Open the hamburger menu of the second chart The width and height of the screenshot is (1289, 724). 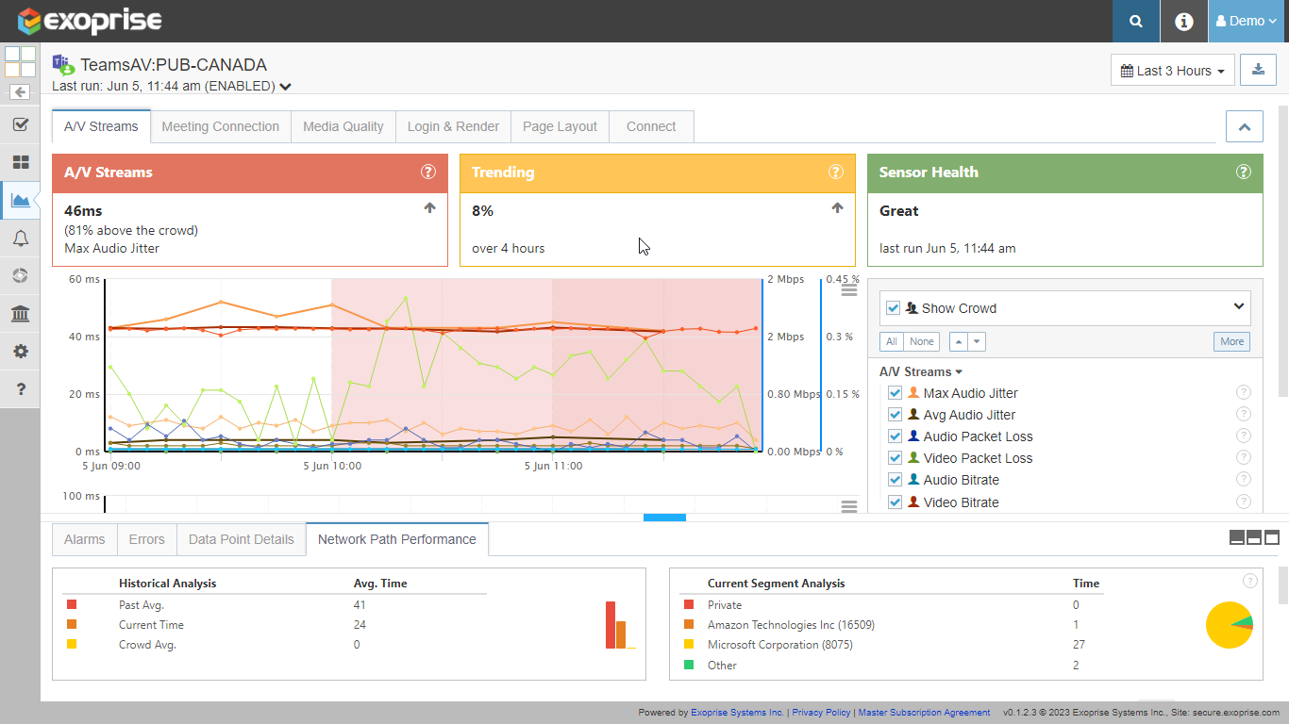tap(849, 506)
